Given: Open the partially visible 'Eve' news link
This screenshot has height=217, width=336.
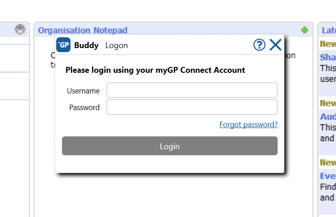Looking at the screenshot, I should 328,176.
